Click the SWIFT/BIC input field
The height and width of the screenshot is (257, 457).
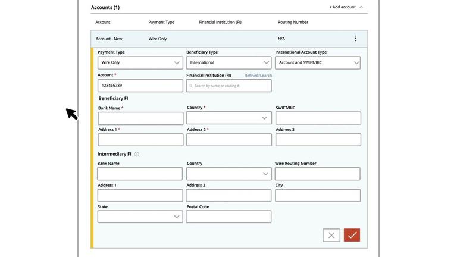(x=318, y=118)
